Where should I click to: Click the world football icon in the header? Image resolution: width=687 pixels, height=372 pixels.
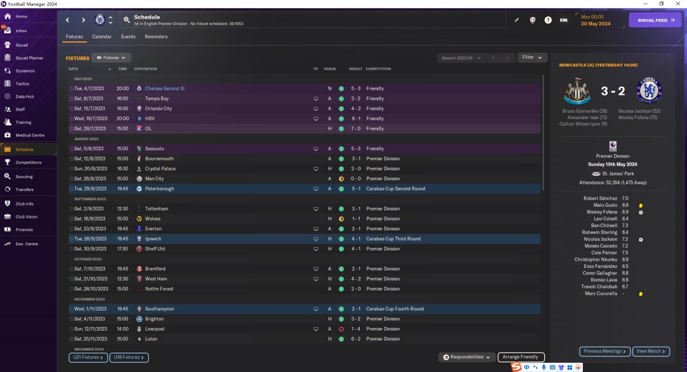532,20
